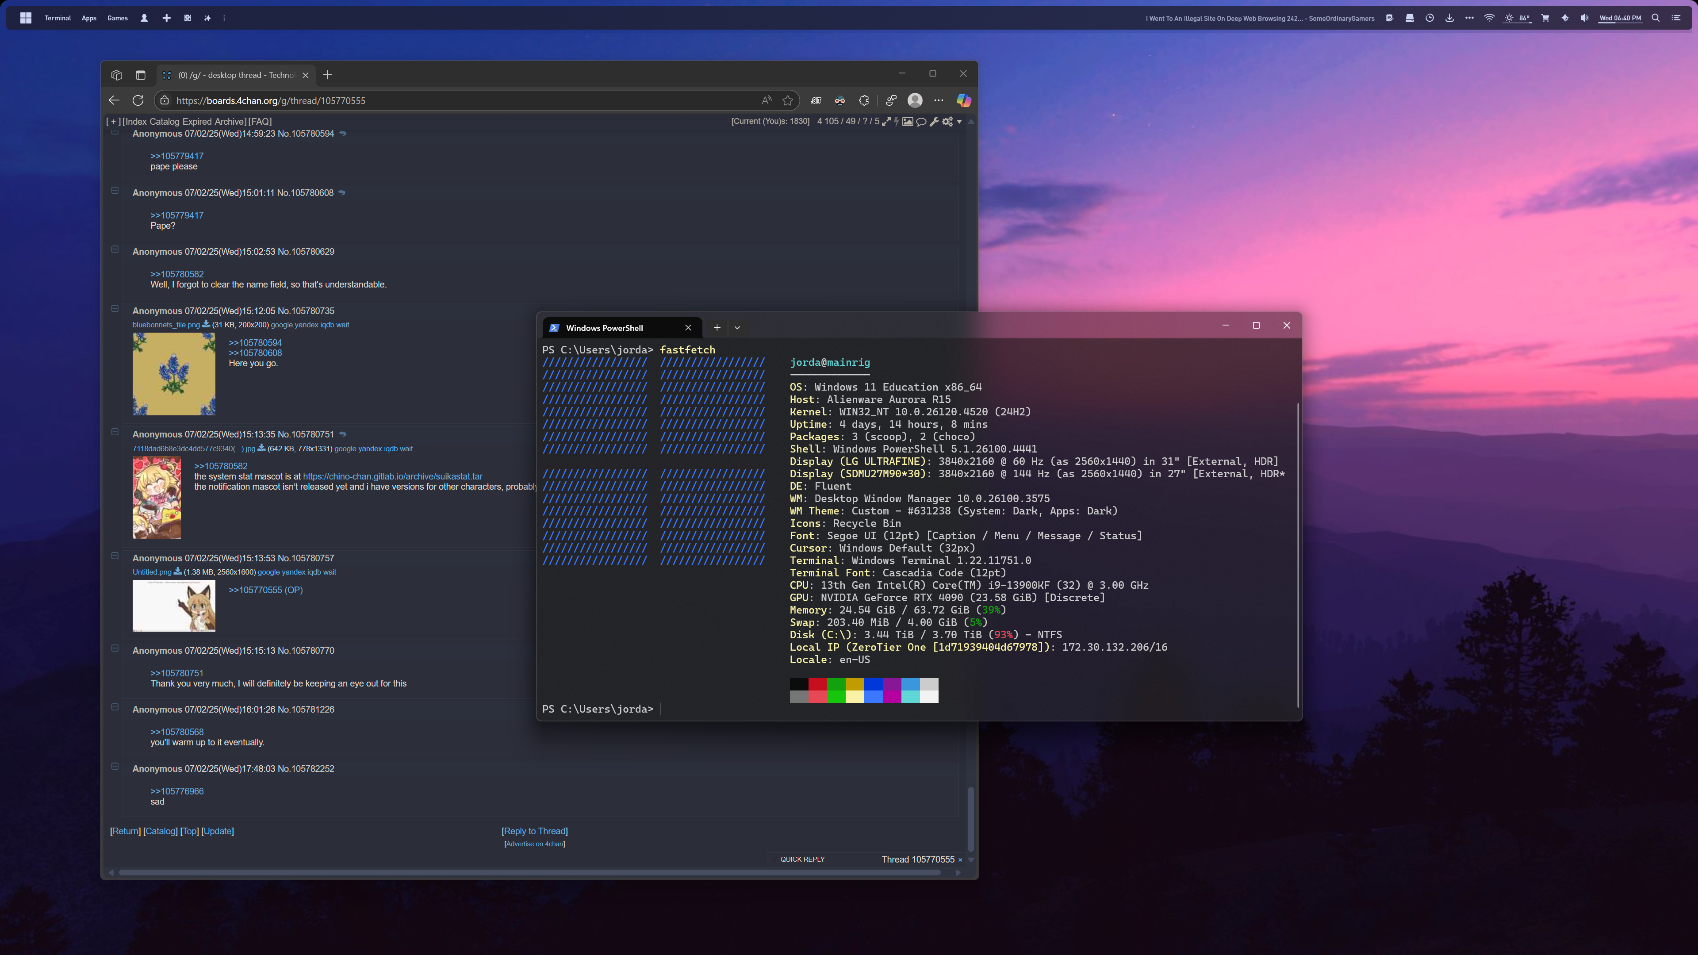1698x955 pixels.
Task: Open the 4chan X settings wrench icon
Action: click(934, 121)
